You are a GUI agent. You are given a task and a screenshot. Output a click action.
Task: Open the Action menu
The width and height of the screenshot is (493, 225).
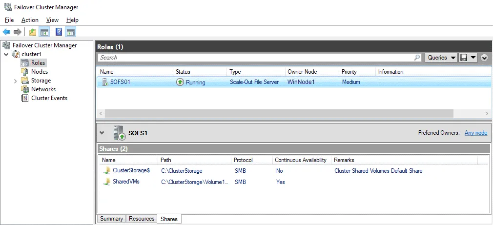(x=30, y=20)
